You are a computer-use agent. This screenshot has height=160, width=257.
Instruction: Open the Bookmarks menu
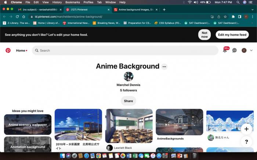[73, 2]
